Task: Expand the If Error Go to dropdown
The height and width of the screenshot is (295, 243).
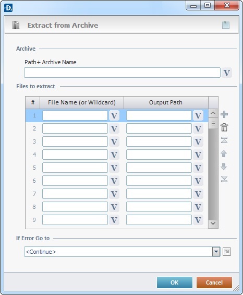Action: point(216,252)
